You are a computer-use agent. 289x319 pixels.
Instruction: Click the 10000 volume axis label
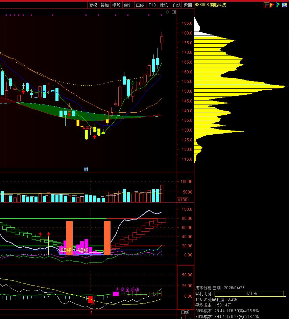(186, 181)
